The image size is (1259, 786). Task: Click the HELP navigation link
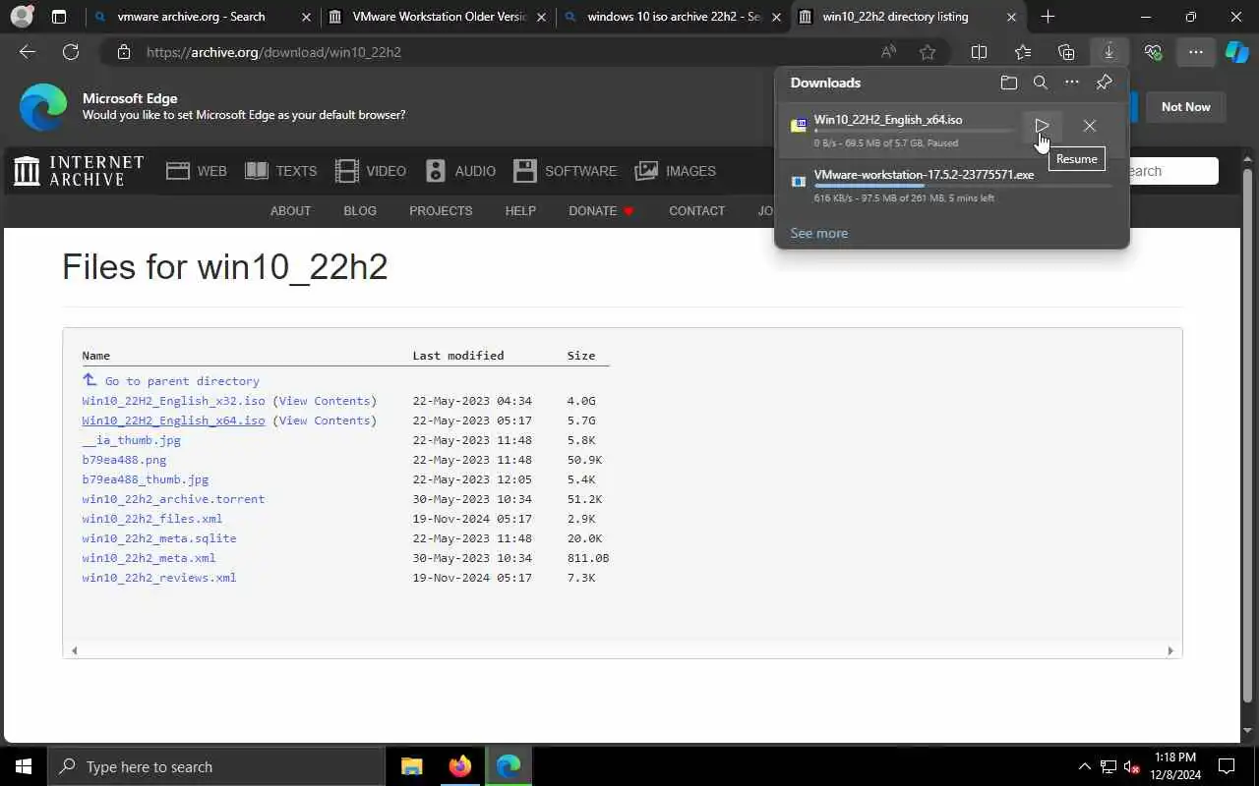click(x=520, y=211)
